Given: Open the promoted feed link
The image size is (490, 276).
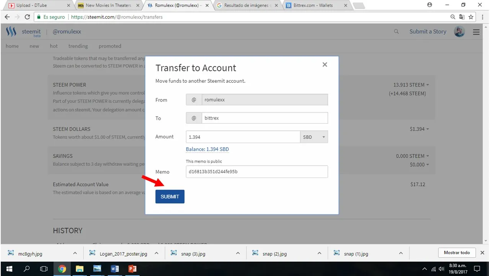Looking at the screenshot, I should pyautogui.click(x=110, y=46).
